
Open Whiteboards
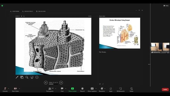pos(121,90)
